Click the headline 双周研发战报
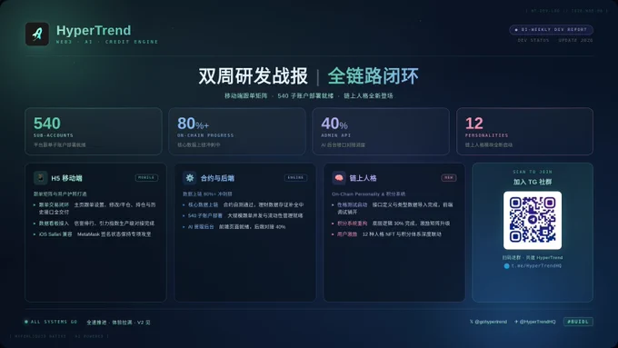 253,76
